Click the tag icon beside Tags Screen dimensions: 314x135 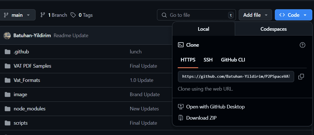73,15
